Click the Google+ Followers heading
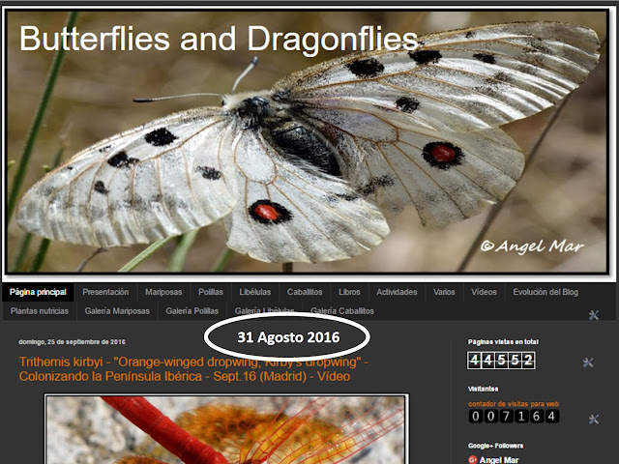The height and width of the screenshot is (464, 619). point(495,446)
